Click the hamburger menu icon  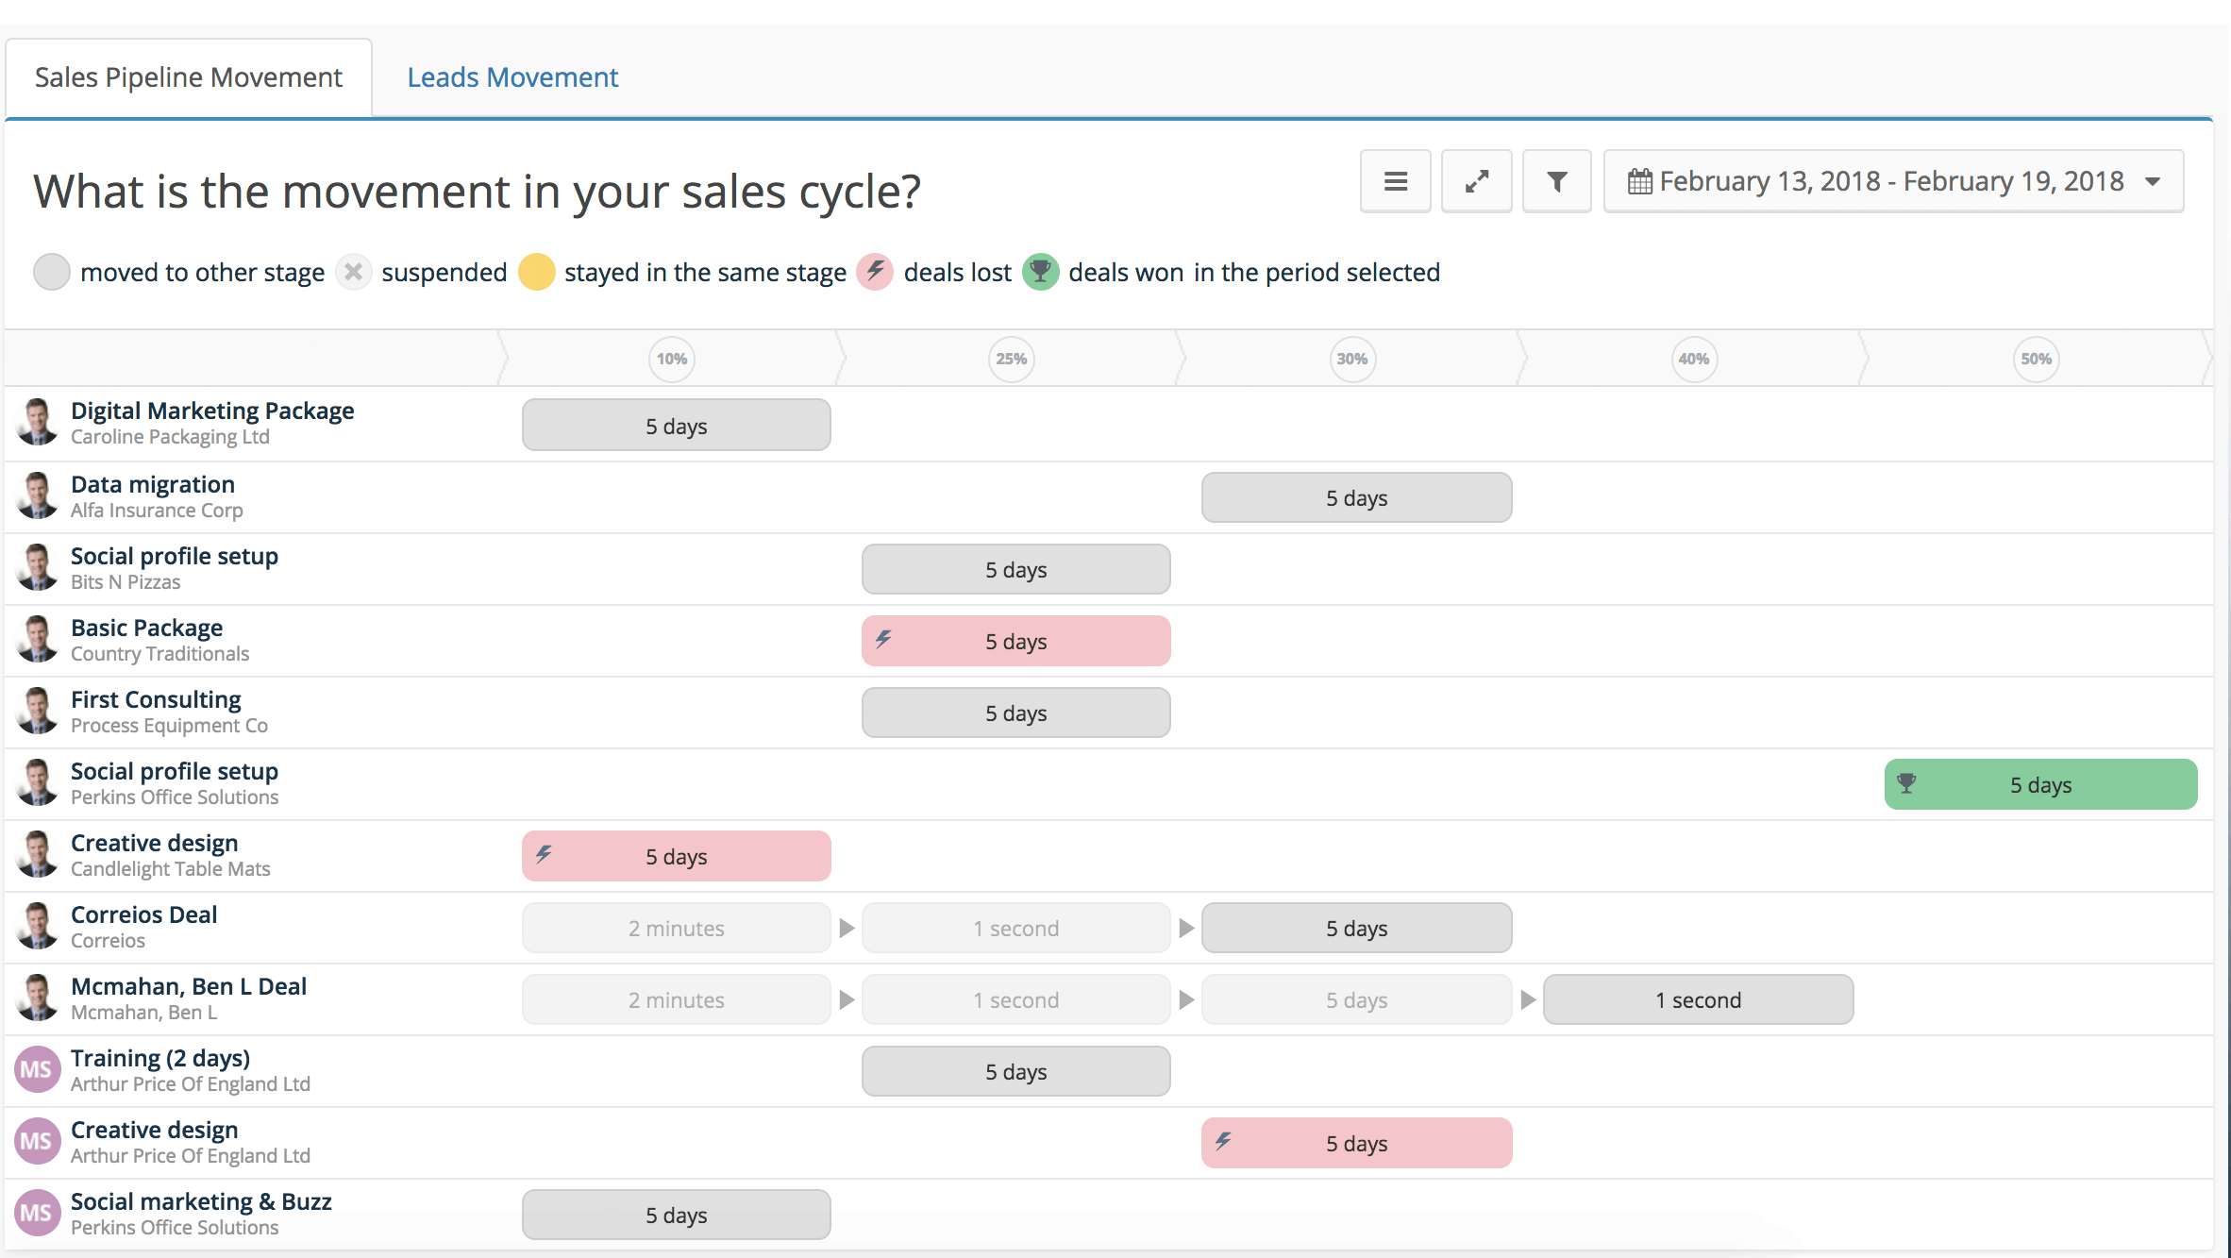1395,179
